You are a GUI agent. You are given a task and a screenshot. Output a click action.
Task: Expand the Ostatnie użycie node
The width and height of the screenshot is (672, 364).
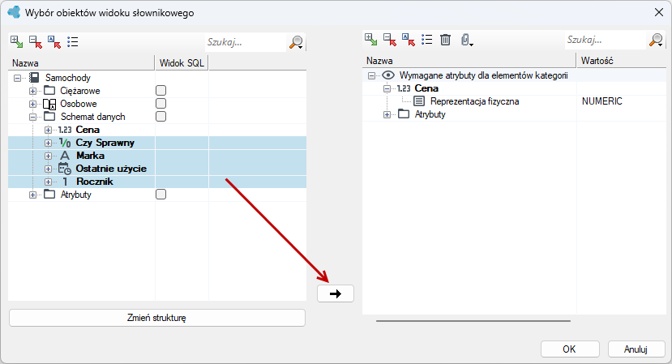click(48, 169)
